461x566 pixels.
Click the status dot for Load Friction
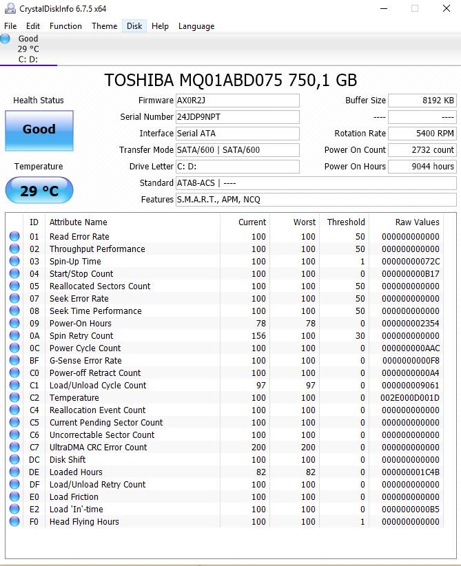point(14,496)
